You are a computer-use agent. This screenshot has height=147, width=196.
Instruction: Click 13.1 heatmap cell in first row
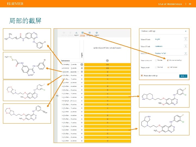coord(107,65)
